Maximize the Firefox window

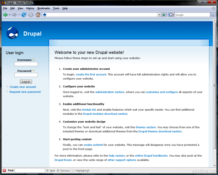point(205,2)
